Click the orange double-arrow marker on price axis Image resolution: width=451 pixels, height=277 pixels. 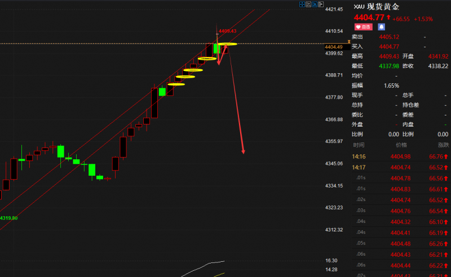(x=348, y=41)
